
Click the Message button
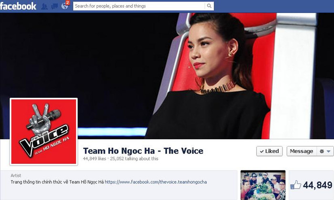coord(302,151)
